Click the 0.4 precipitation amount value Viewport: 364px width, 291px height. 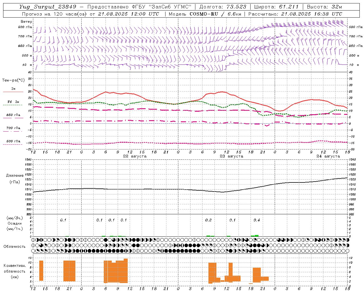pyautogui.click(x=257, y=220)
